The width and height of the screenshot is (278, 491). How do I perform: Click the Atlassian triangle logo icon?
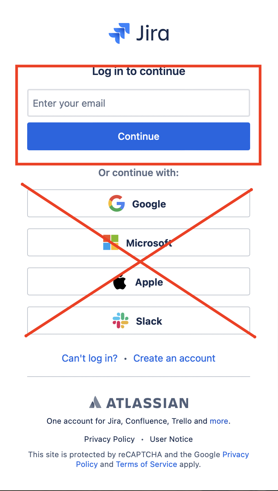point(95,402)
